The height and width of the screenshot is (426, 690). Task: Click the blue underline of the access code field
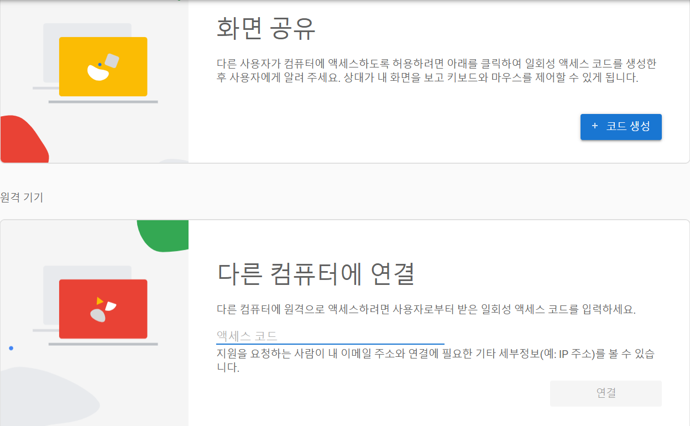(x=332, y=342)
